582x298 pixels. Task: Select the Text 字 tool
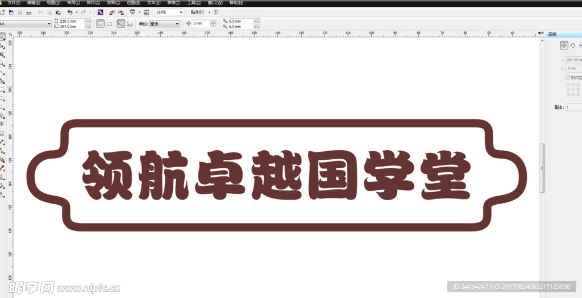2,124
